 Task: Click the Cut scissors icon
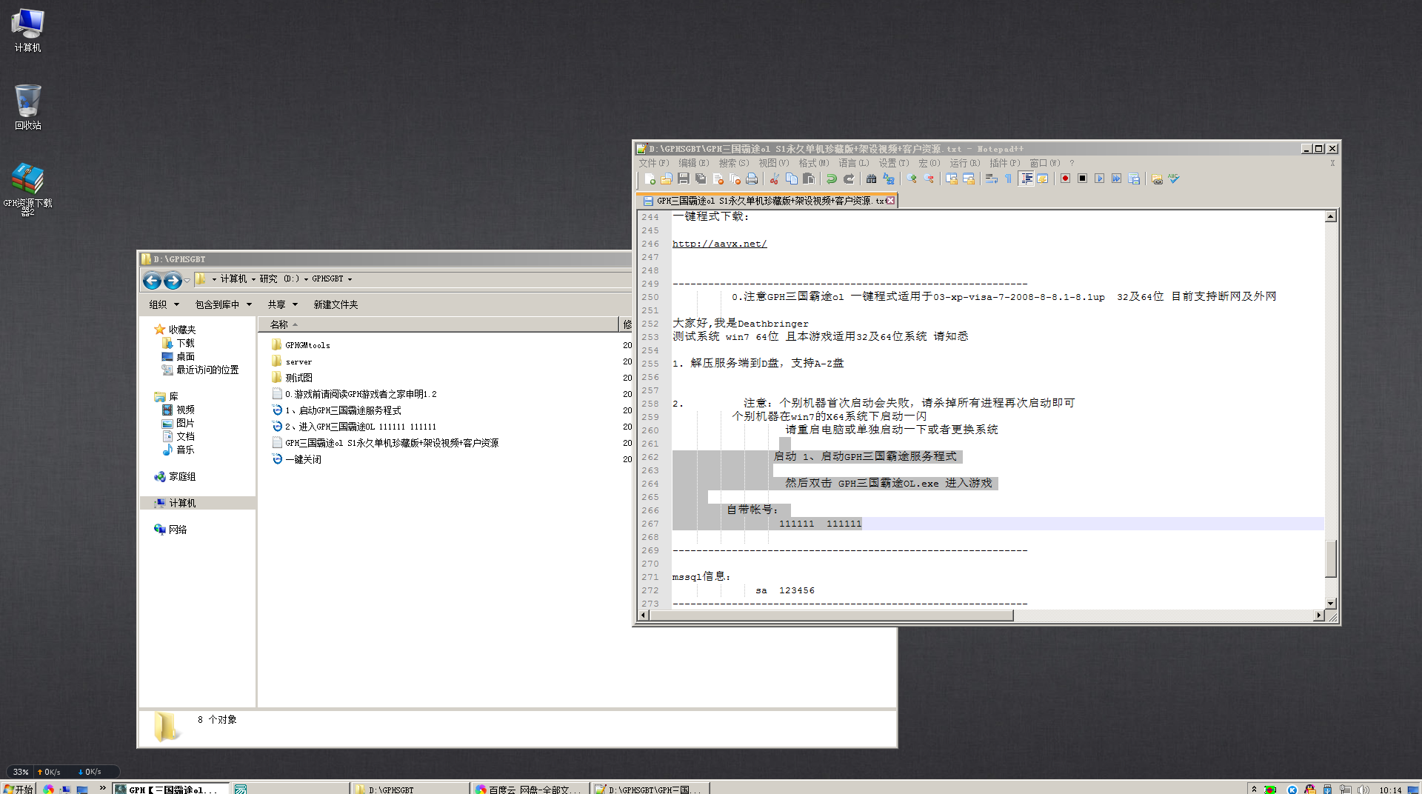click(x=775, y=179)
